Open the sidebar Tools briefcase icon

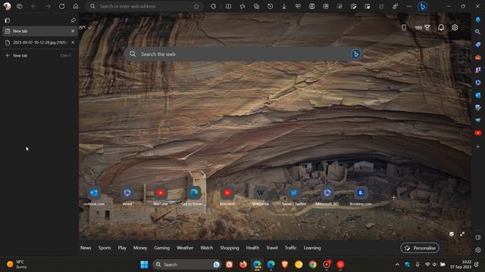point(478,57)
